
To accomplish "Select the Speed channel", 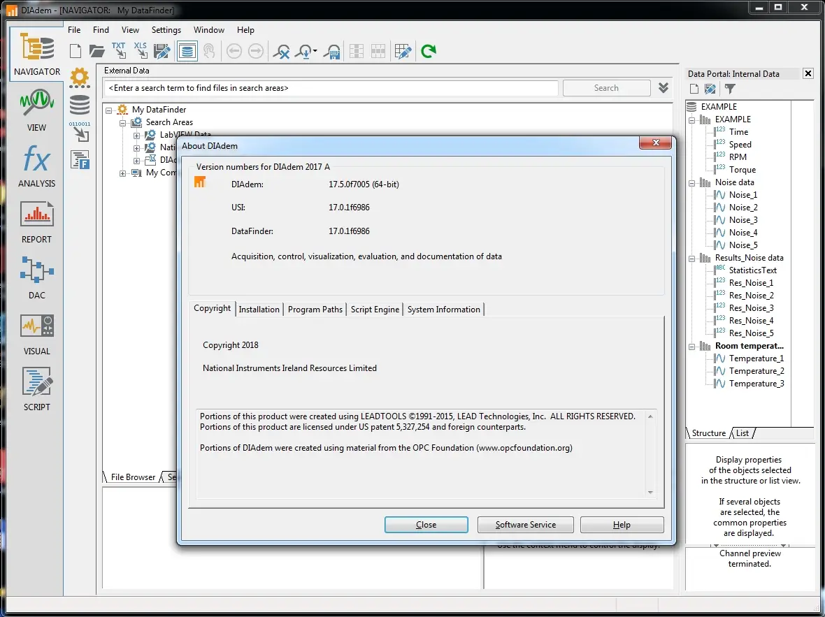I will pyautogui.click(x=740, y=144).
